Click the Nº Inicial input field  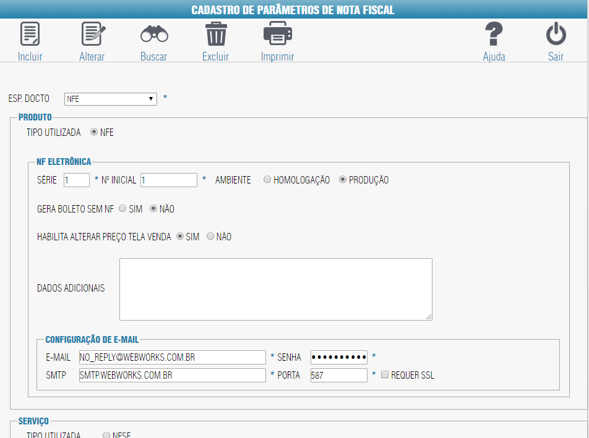point(169,180)
